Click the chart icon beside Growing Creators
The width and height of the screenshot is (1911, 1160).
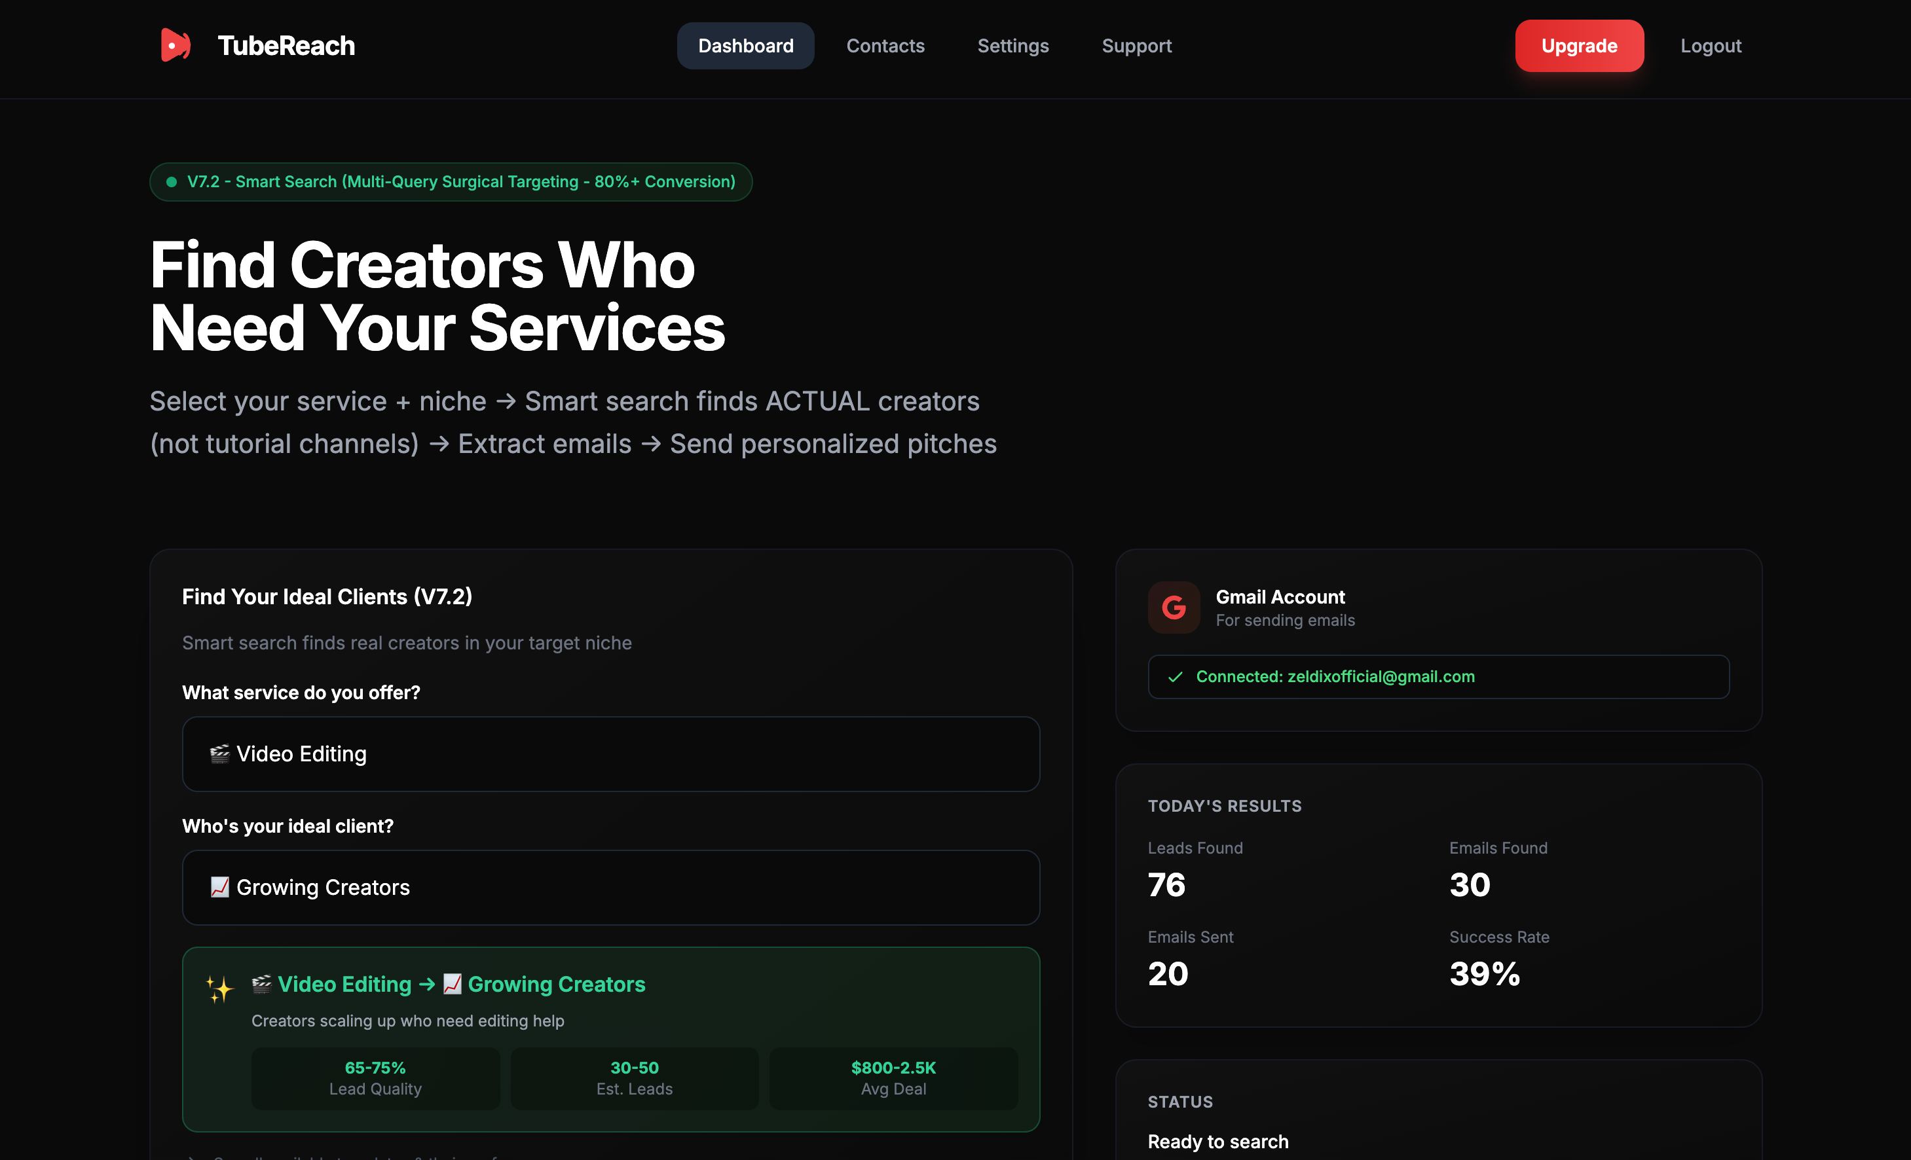219,887
